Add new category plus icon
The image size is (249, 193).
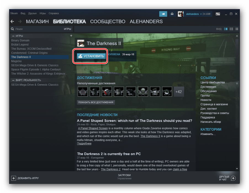[x=71, y=36]
